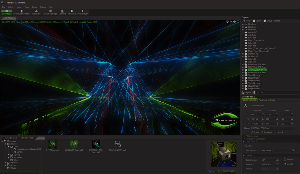Open Visual Settings
Image resolution: width=300 pixels, height=174 pixels.
click(50, 12)
